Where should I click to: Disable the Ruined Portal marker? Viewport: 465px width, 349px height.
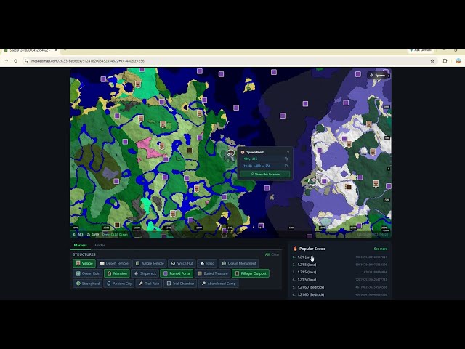177,273
